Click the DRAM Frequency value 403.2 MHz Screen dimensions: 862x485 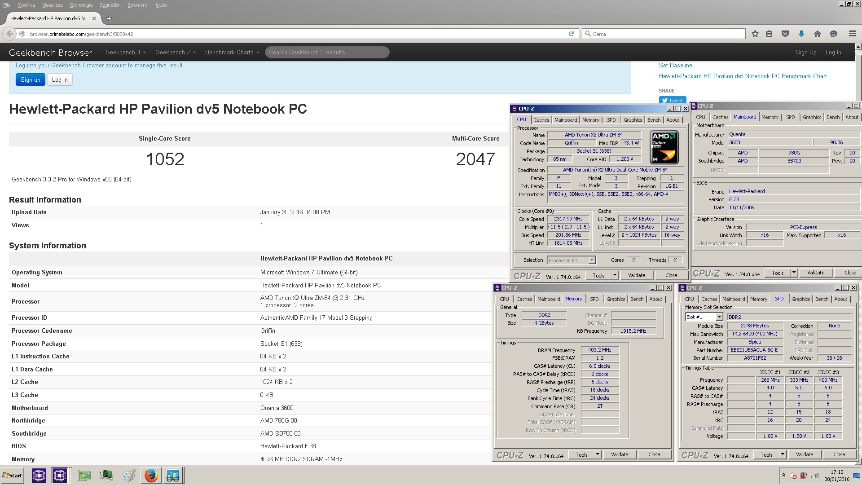click(x=600, y=350)
